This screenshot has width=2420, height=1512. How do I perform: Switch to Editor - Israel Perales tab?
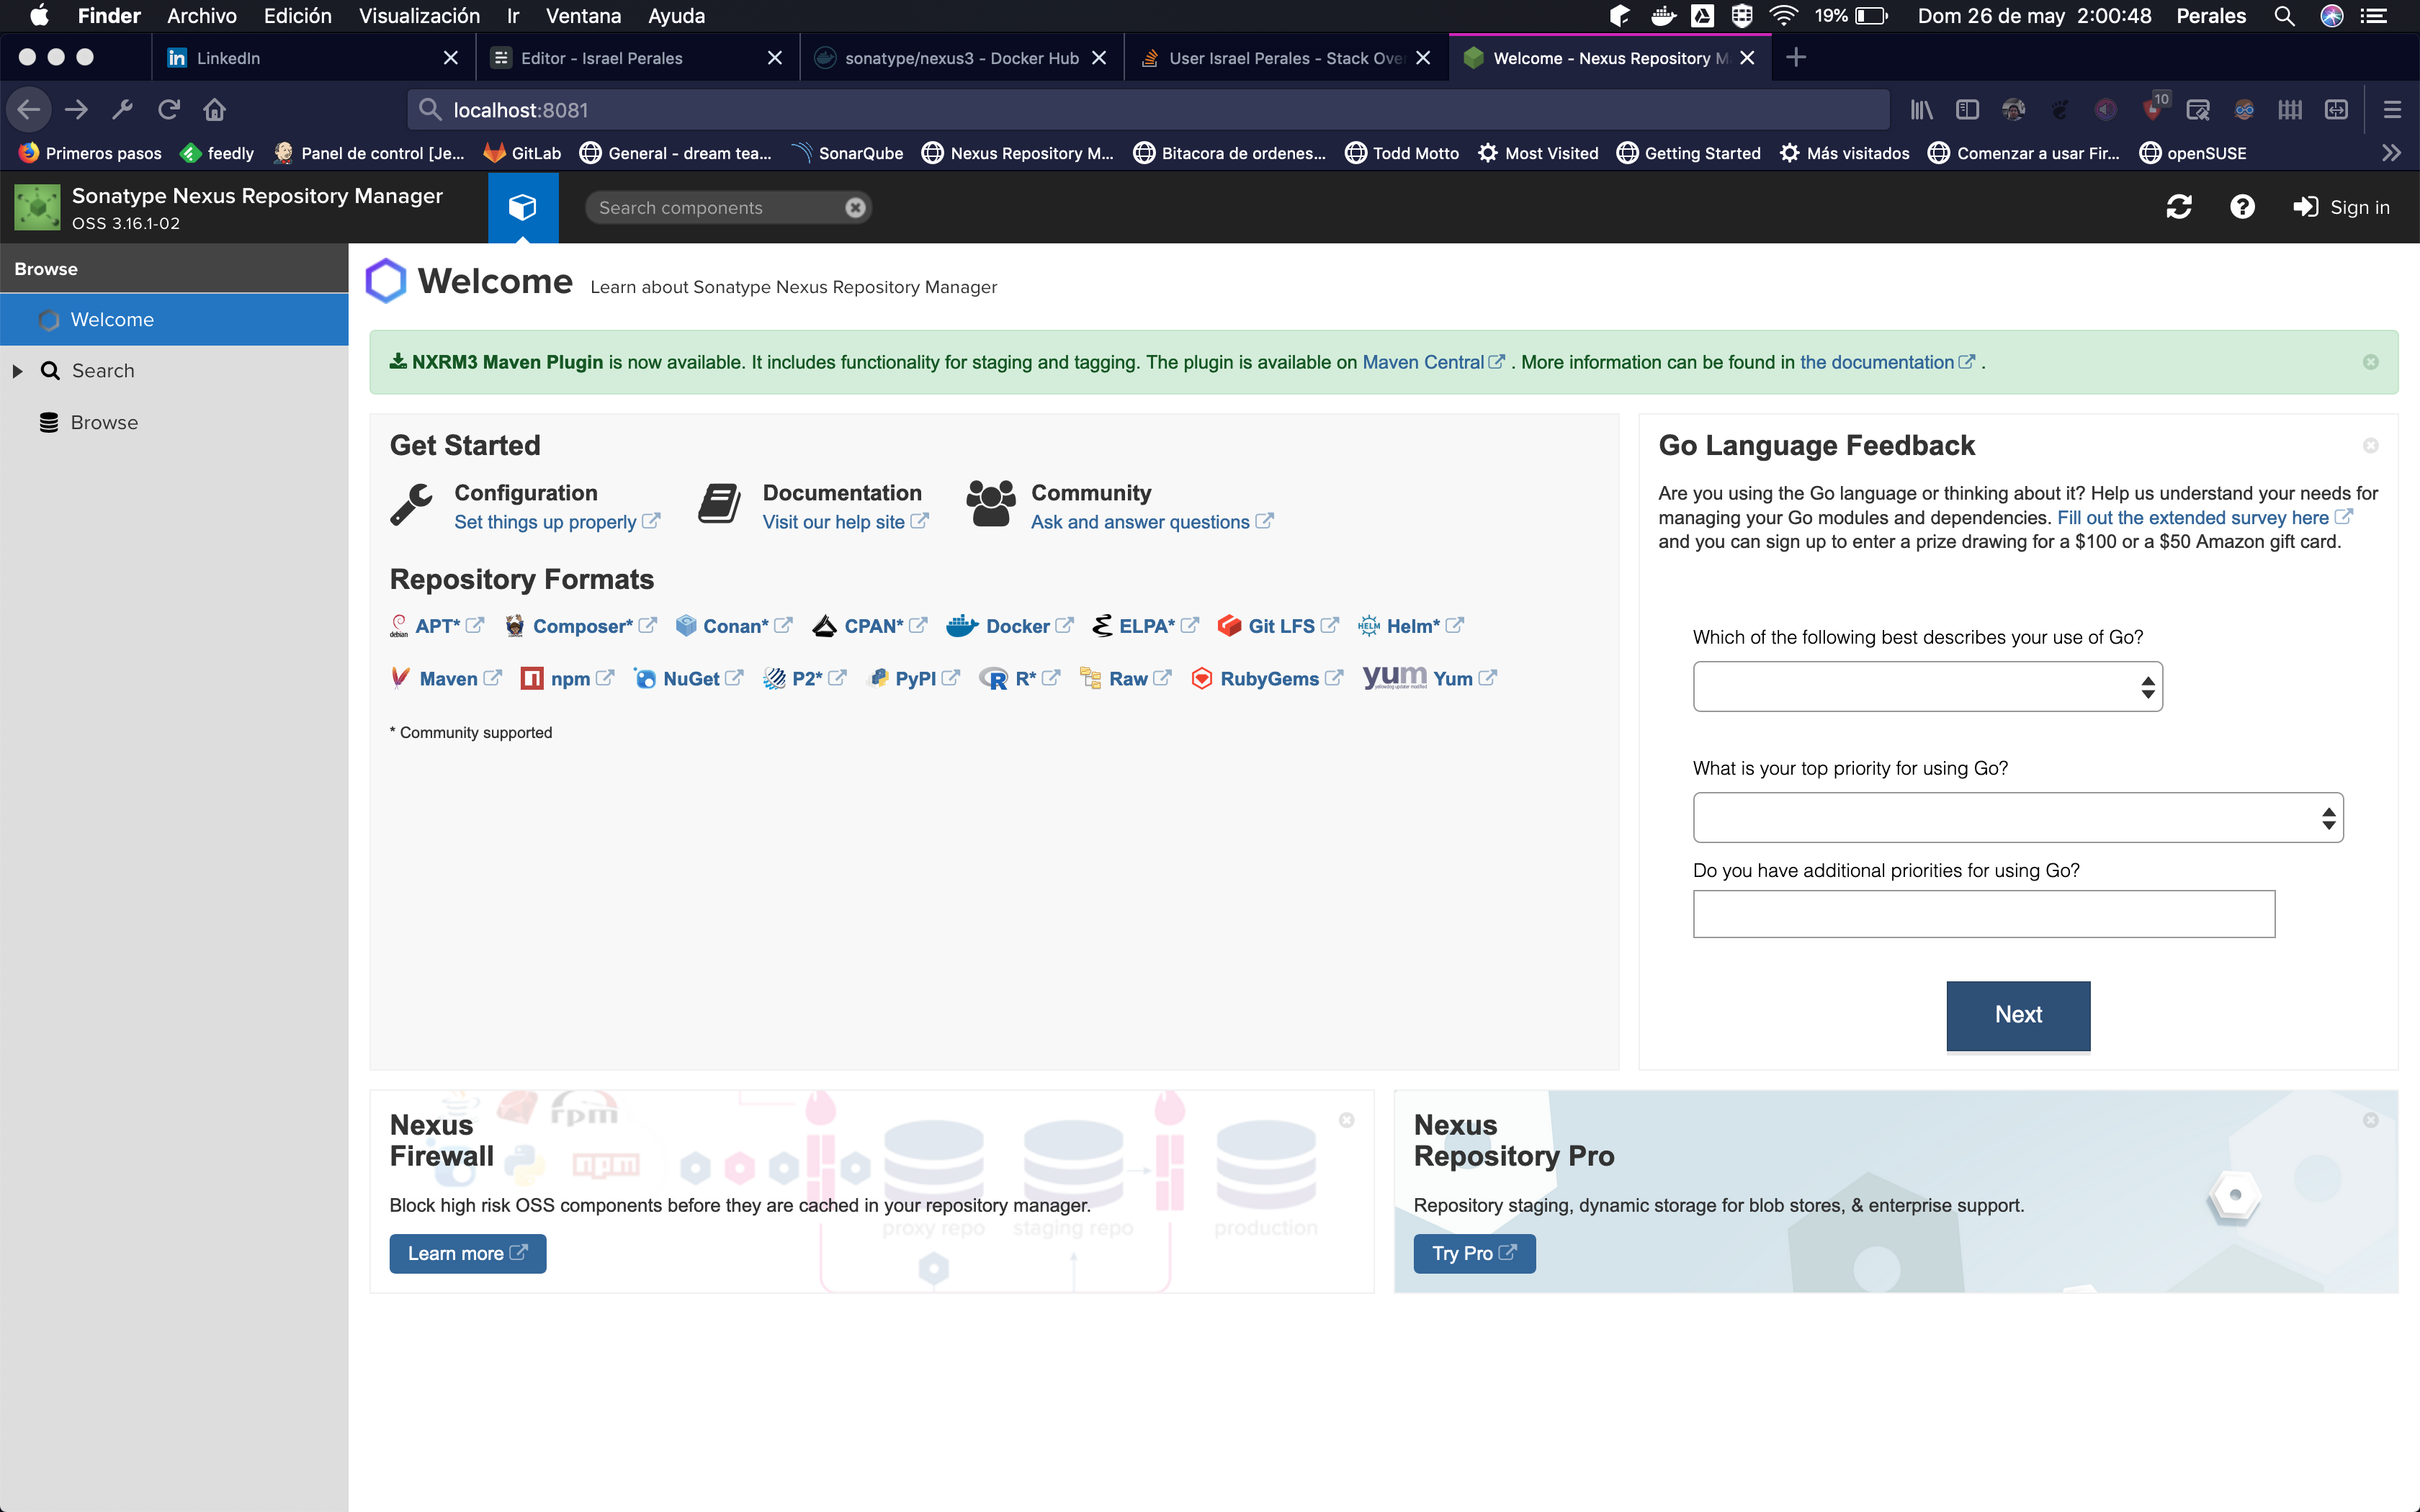637,58
